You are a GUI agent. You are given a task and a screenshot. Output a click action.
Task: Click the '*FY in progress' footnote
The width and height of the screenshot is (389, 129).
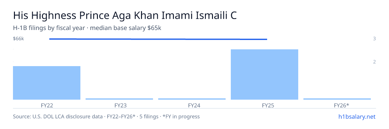pos(182,116)
